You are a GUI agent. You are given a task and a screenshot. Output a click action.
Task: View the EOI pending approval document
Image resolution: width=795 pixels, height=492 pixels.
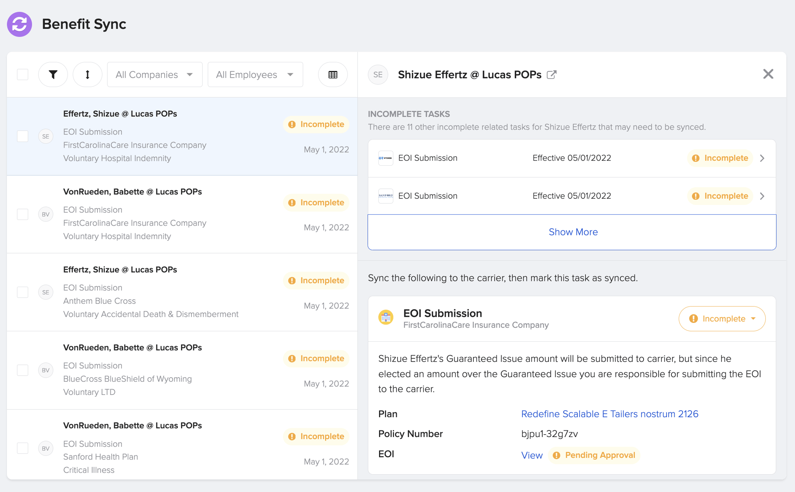[x=532, y=455]
